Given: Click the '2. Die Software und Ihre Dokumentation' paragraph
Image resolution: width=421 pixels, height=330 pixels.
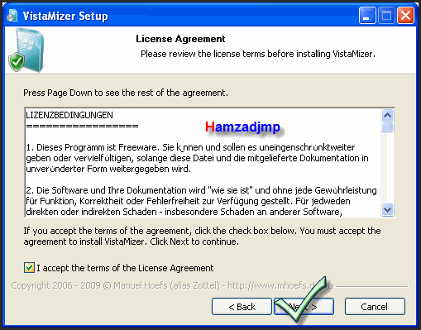Looking at the screenshot, I should tap(201, 201).
